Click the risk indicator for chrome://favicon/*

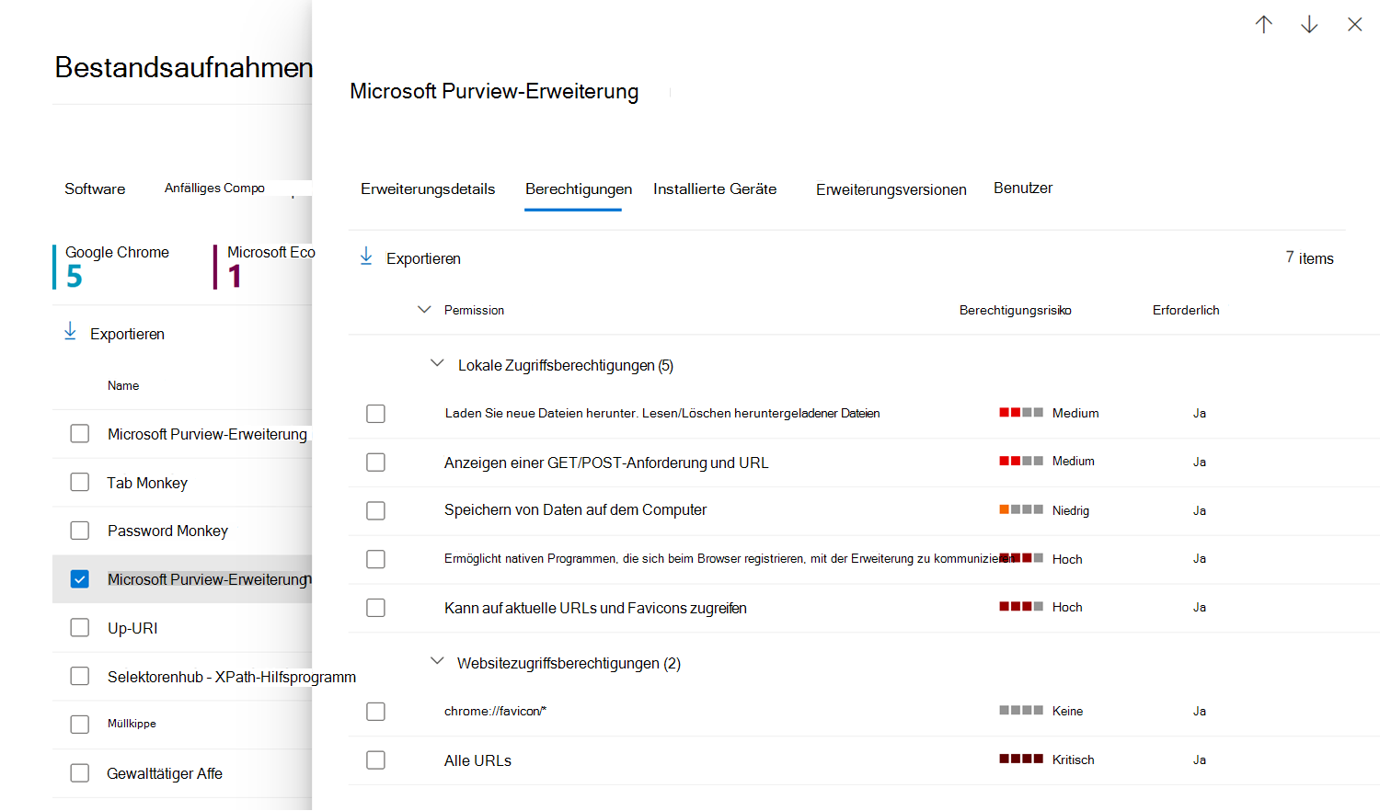pyautogui.click(x=1021, y=711)
